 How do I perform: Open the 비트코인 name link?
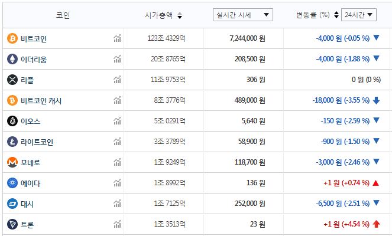[x=34, y=38]
